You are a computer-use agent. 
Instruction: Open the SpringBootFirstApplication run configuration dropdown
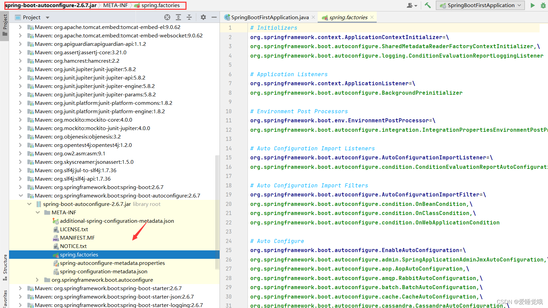pyautogui.click(x=480, y=5)
